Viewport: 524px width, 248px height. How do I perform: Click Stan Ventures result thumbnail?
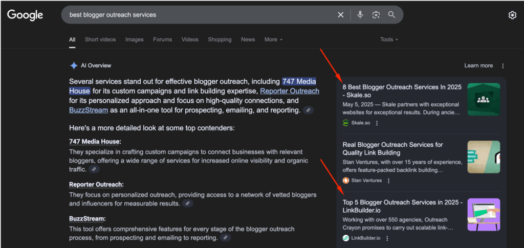[x=484, y=157]
